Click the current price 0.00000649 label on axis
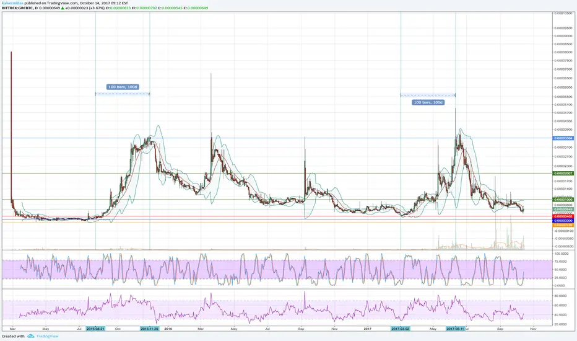This screenshot has width=577, height=341. coord(563,210)
